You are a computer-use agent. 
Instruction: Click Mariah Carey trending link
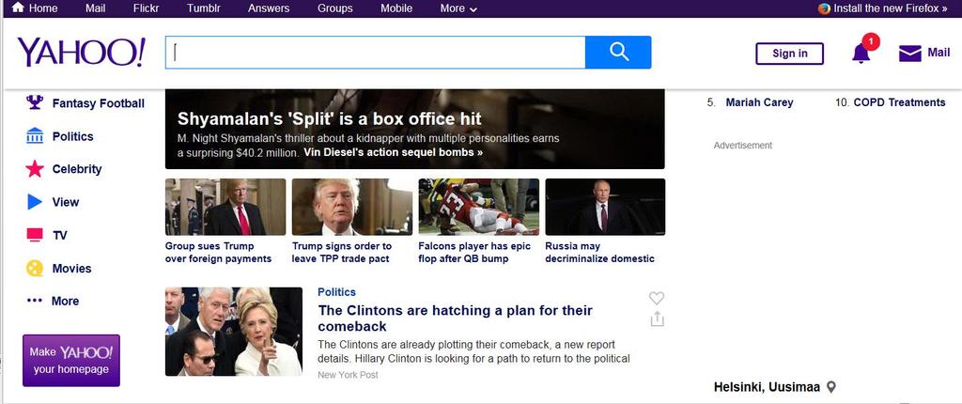point(759,102)
